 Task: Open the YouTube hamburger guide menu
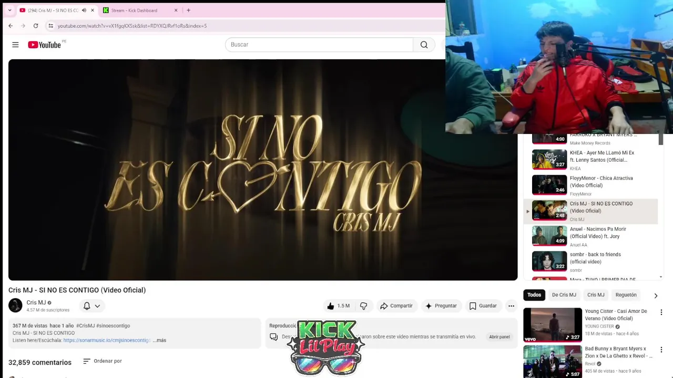point(15,45)
